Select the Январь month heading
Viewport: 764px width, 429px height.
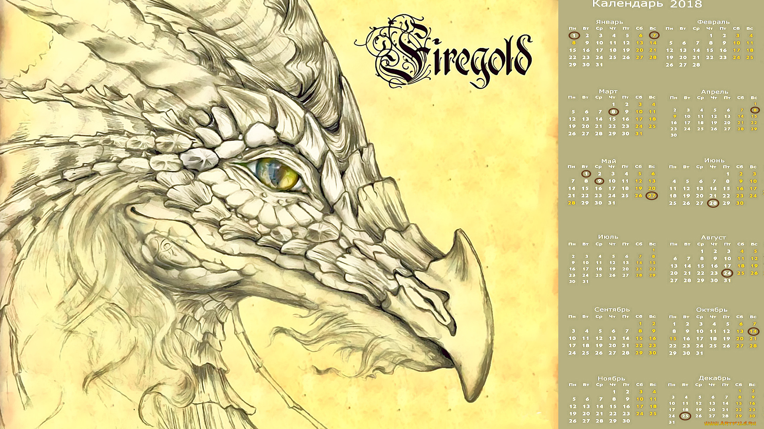(609, 22)
